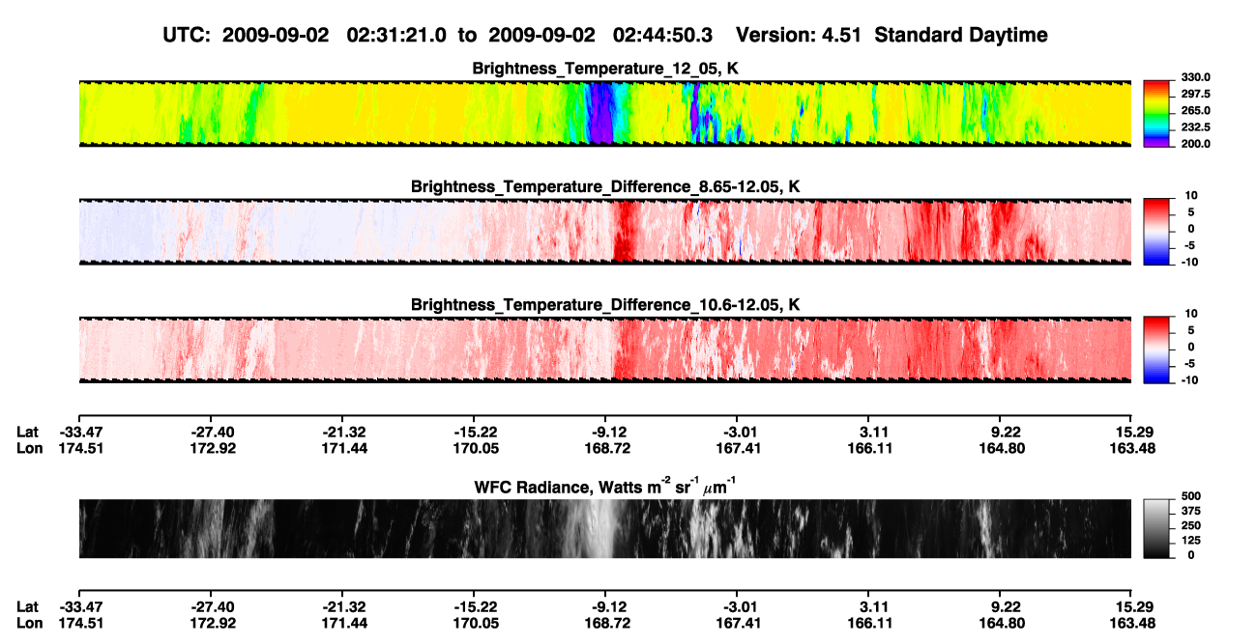Click the 232.5 colorbar label

click(x=1197, y=127)
